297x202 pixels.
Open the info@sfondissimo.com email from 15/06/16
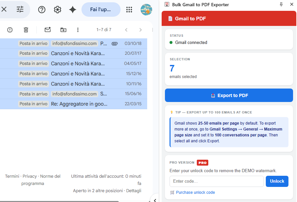click(x=74, y=94)
